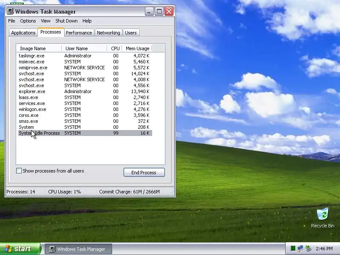Switch to the Applications tab
This screenshot has height=255, width=340.
23,33
